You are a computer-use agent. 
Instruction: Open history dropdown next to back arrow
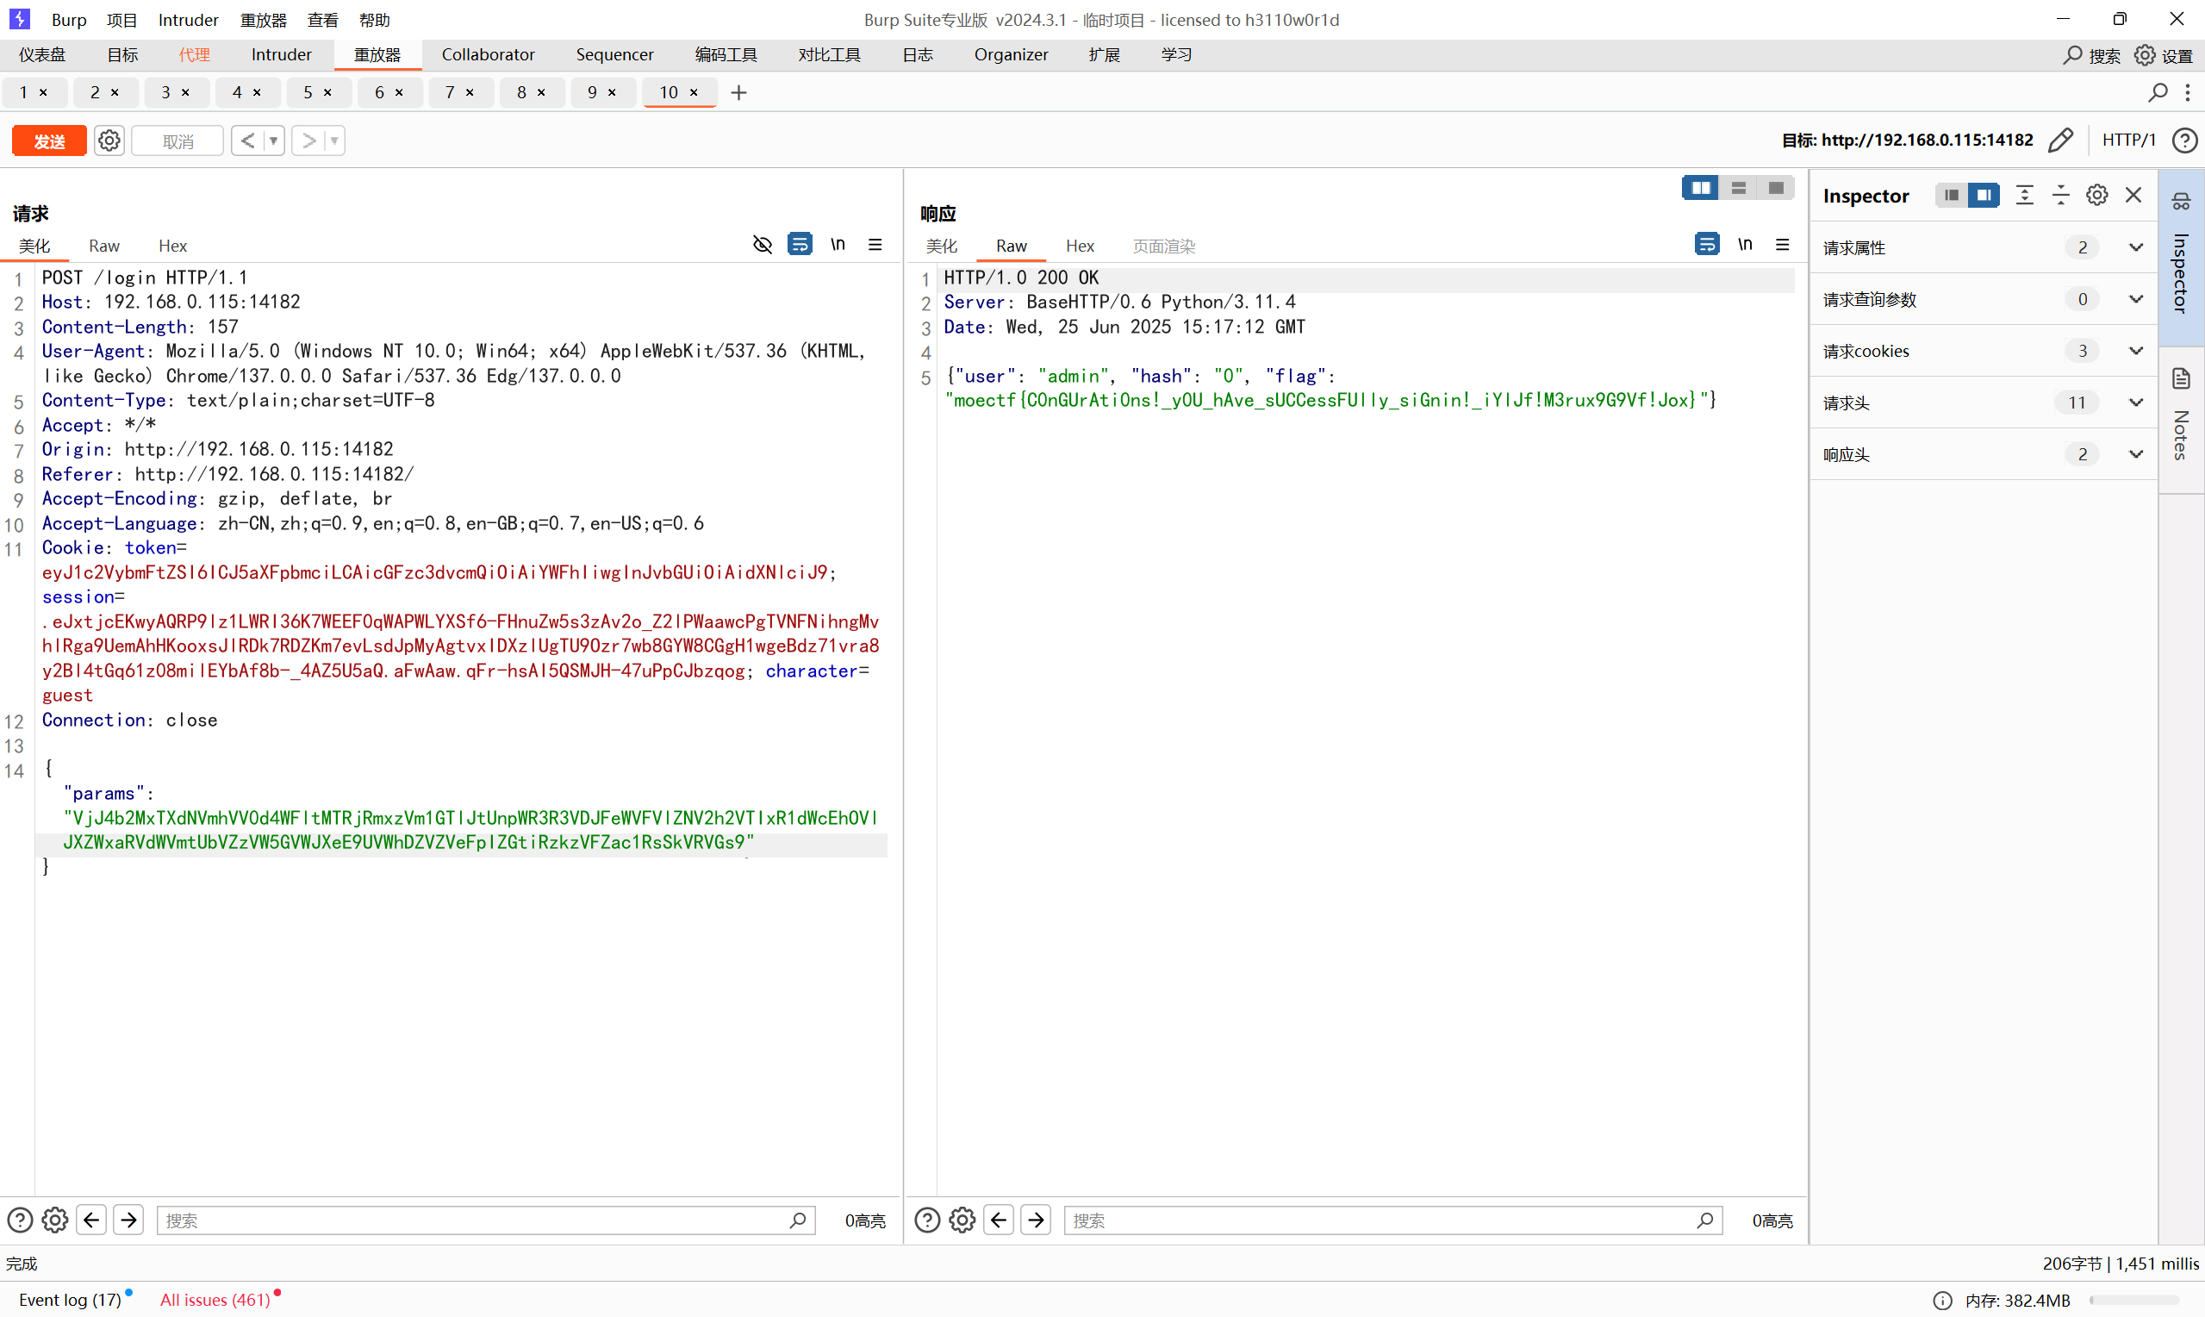click(x=274, y=140)
